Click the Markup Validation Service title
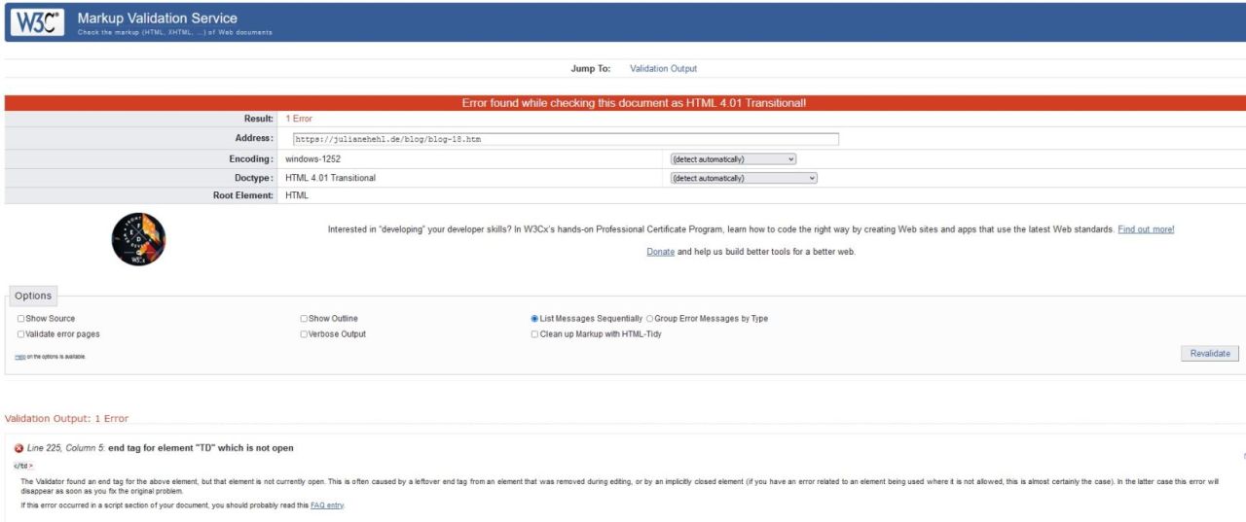 (157, 17)
